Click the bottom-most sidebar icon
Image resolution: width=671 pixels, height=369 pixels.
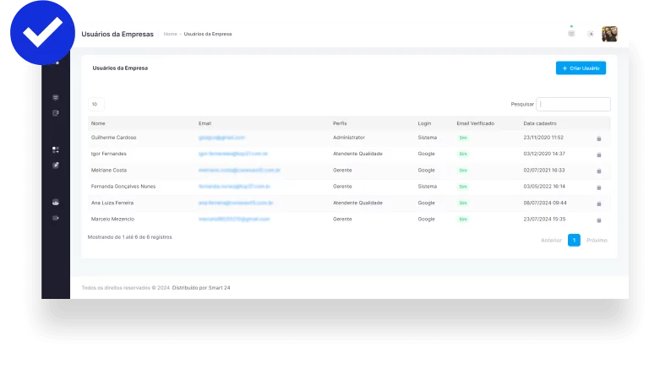point(56,218)
